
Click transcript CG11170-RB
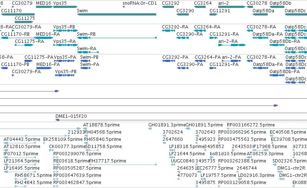(x=18, y=38)
